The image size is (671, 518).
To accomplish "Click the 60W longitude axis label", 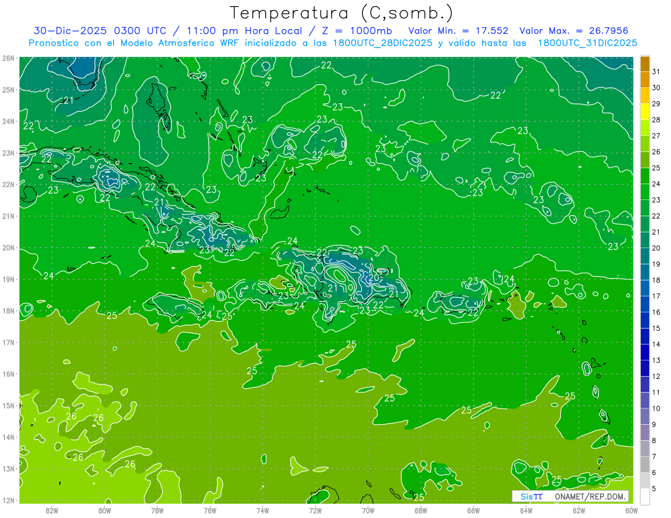I will click(631, 510).
